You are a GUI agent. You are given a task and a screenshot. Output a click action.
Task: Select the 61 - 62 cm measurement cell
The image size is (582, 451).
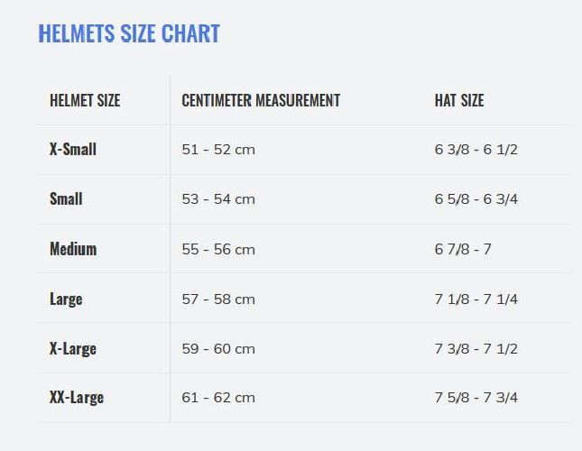(x=218, y=398)
